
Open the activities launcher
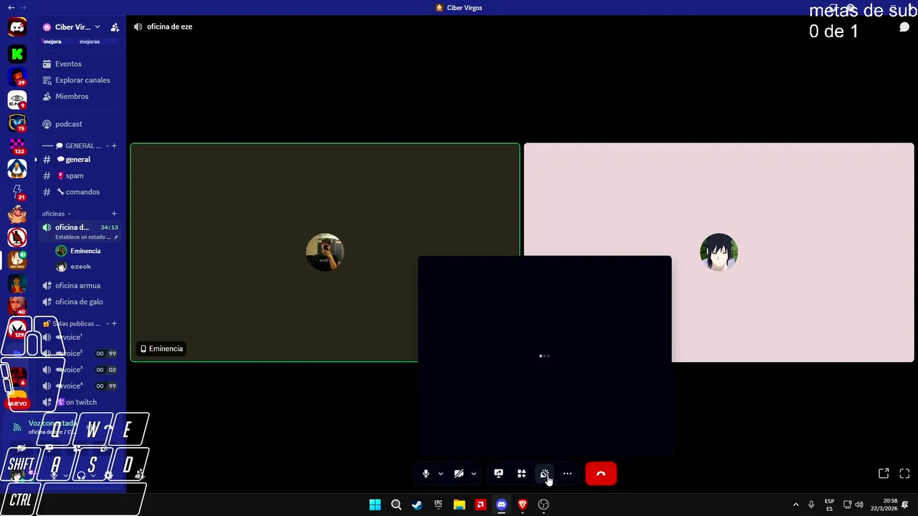521,474
